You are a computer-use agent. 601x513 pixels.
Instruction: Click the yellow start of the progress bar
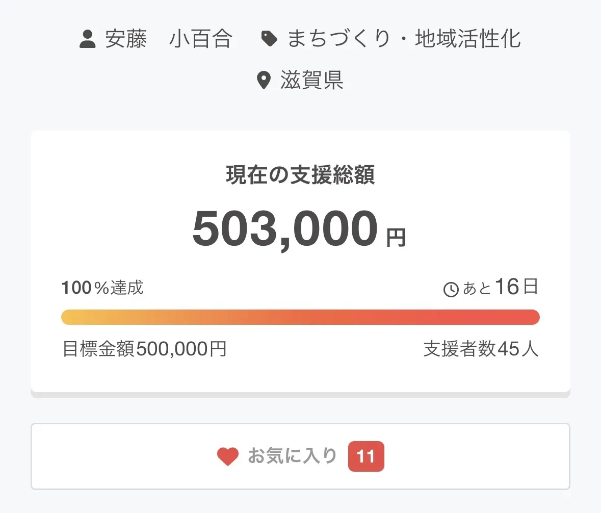point(71,317)
